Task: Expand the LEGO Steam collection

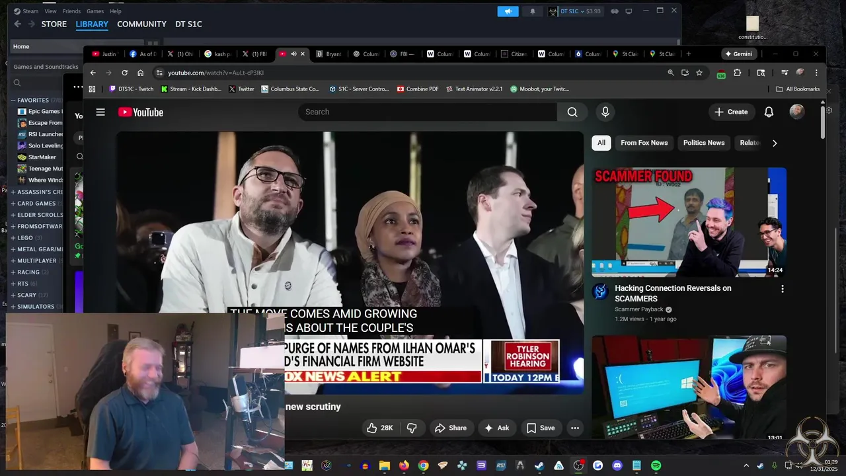Action: pos(13,238)
